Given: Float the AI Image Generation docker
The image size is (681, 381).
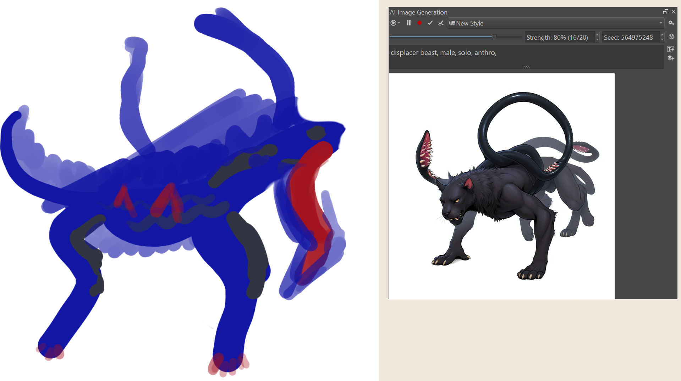Looking at the screenshot, I should pyautogui.click(x=666, y=12).
